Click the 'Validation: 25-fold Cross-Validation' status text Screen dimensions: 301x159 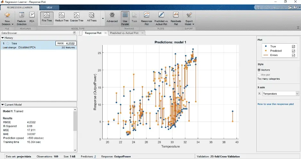pos(218,156)
